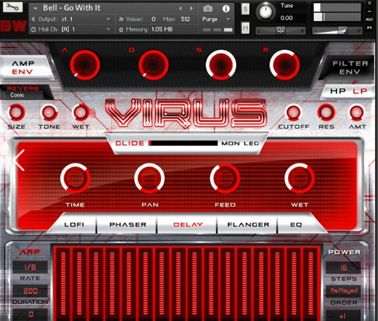Open the ORDER As Played dropdown
The width and height of the screenshot is (378, 321).
point(343,291)
